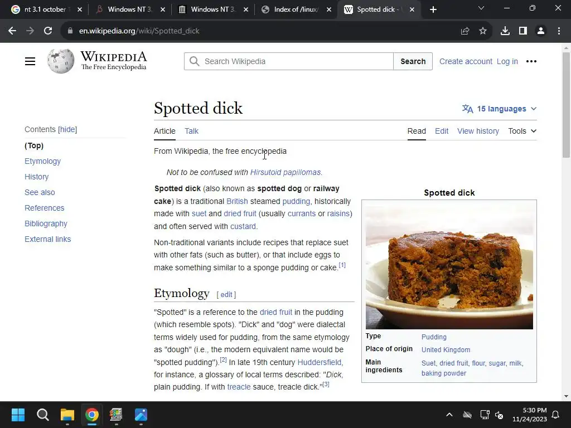Click Create account
Image resolution: width=571 pixels, height=428 pixels.
tap(466, 61)
